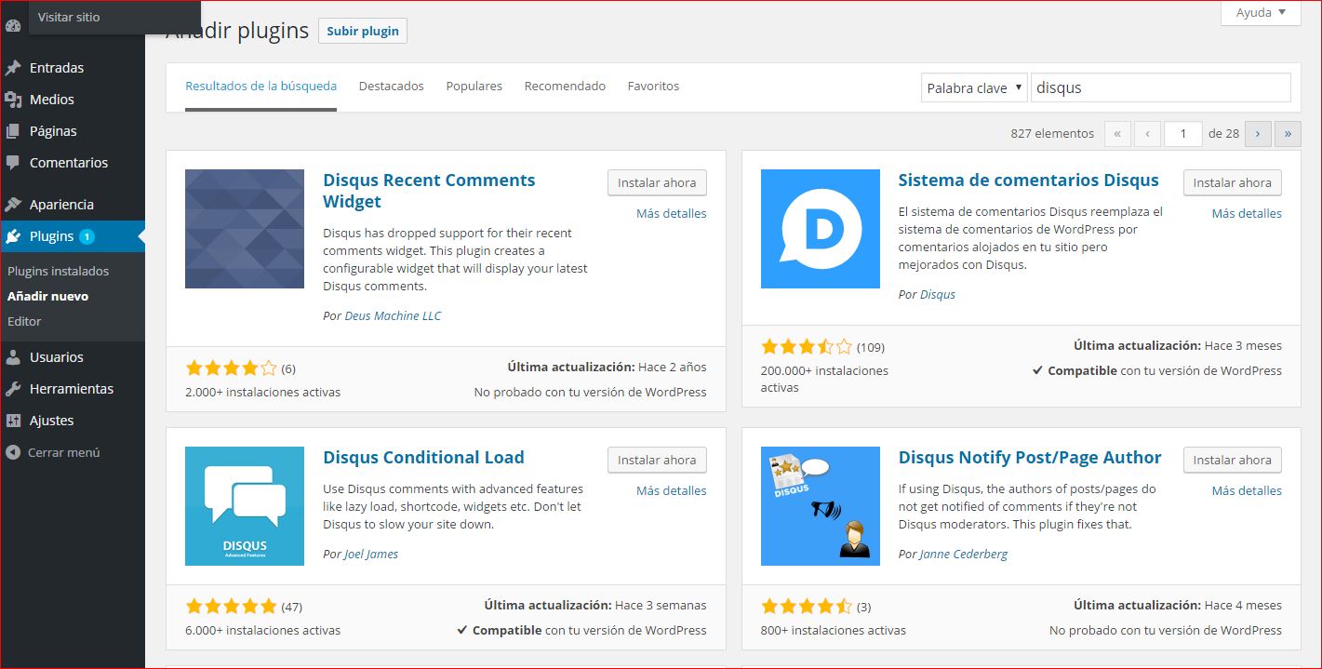Click the disabled previous page button
The width and height of the screenshot is (1322, 669).
pos(1147,133)
